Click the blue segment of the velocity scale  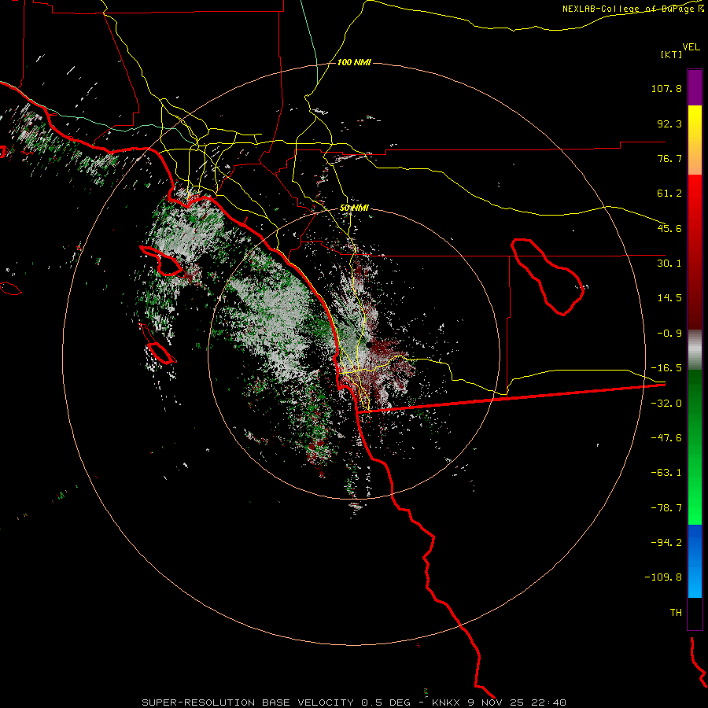click(x=695, y=561)
